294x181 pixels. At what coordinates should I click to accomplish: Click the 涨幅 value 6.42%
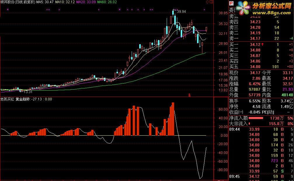pyautogui.click(x=255, y=84)
